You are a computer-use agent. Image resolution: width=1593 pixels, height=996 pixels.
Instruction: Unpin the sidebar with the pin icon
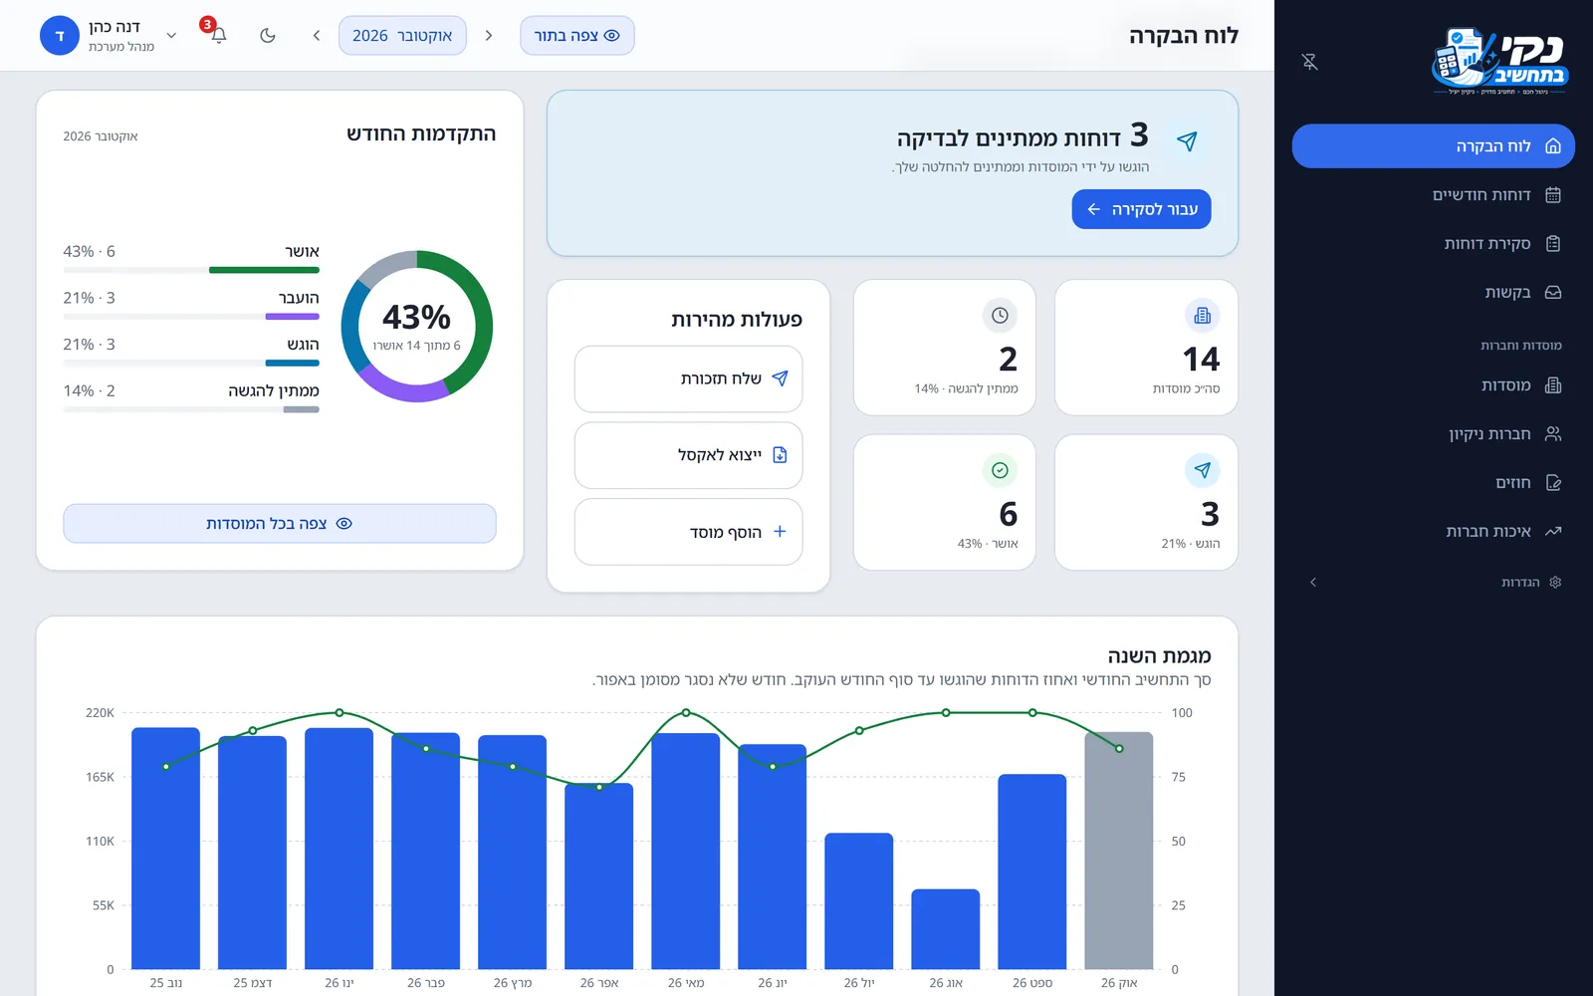pyautogui.click(x=1310, y=62)
